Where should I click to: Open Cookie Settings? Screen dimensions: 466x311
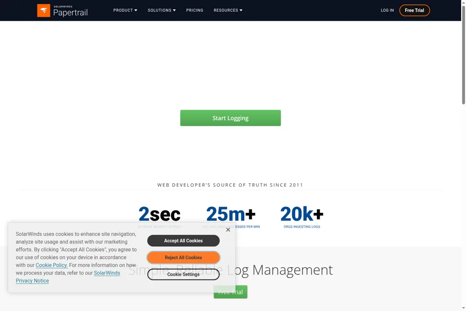coord(183,275)
